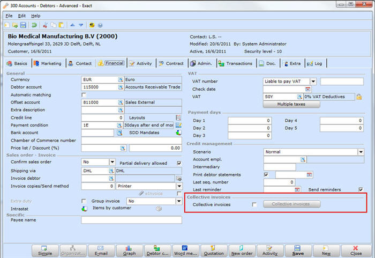This screenshot has width=375, height=258.
Task: Click the Save diskette toolbar icon
Action: tap(23, 25)
